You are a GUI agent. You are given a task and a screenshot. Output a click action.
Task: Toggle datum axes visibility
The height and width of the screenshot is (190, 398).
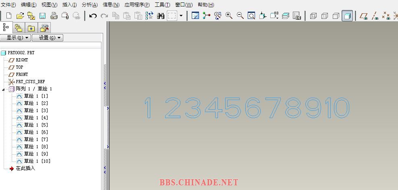[375, 16]
